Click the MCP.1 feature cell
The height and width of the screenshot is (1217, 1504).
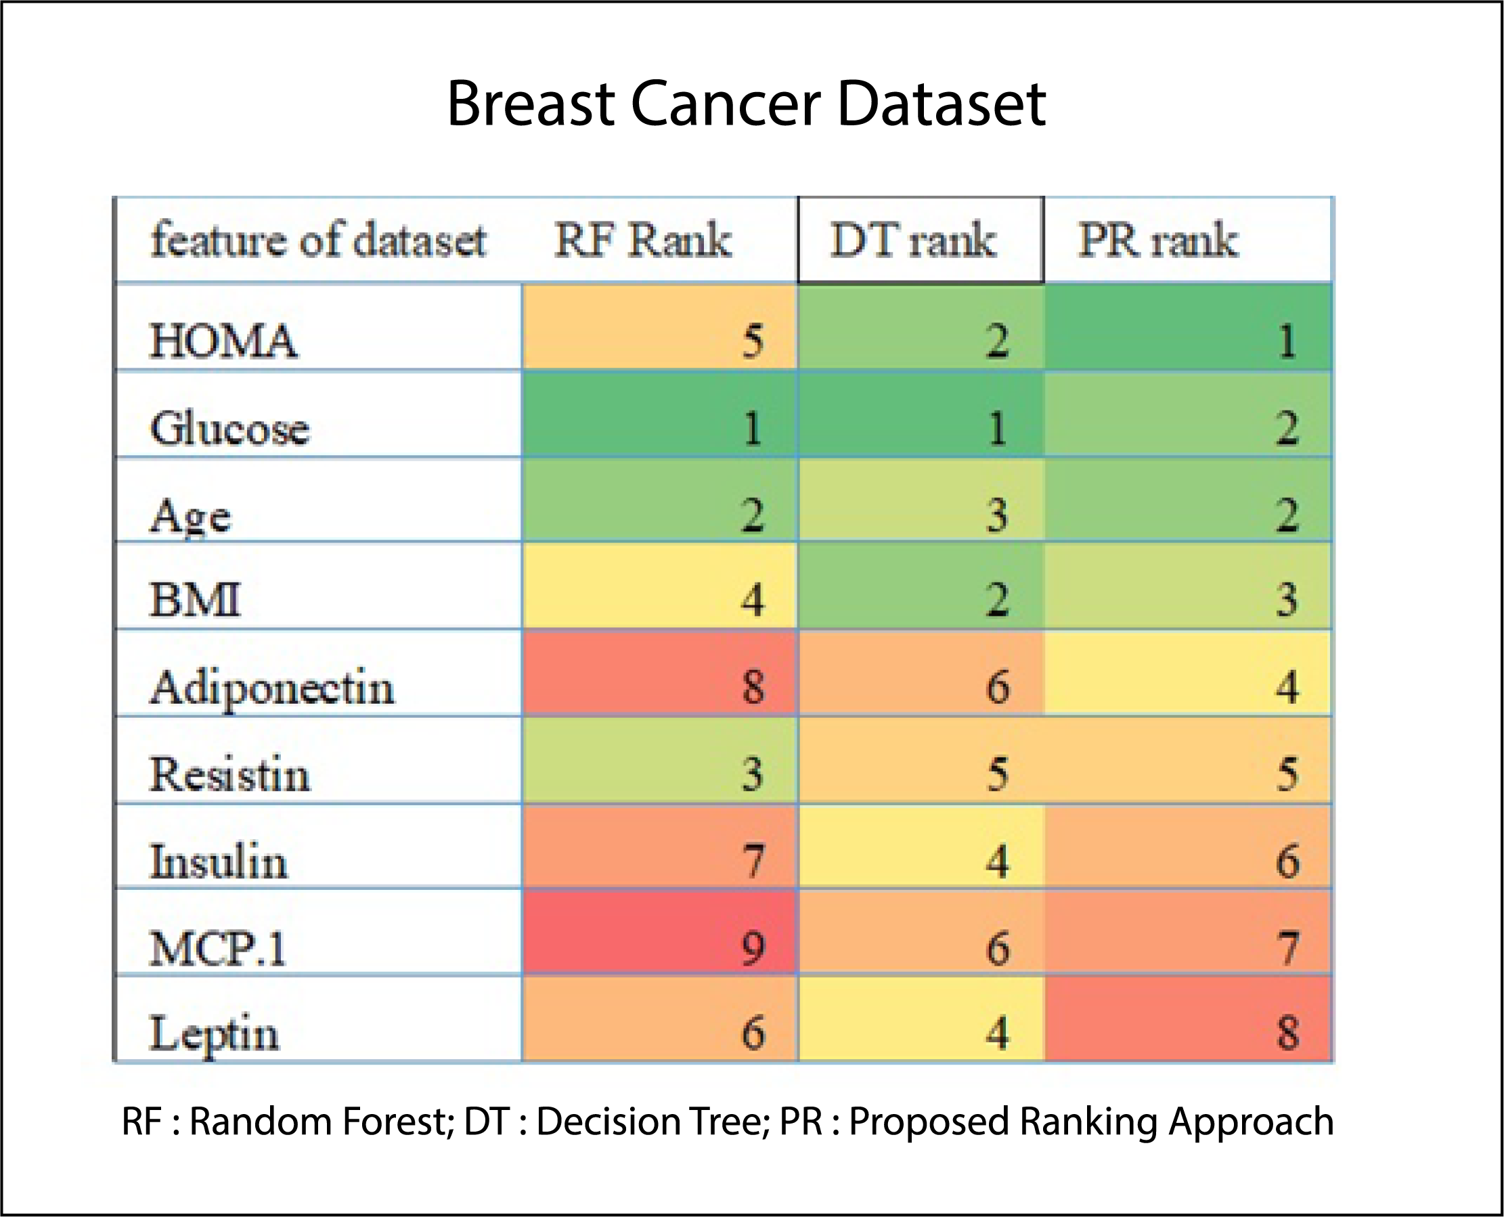218,949
